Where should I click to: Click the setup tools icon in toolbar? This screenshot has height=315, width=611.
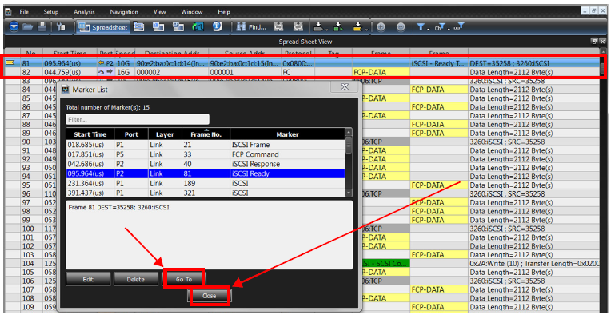61,27
